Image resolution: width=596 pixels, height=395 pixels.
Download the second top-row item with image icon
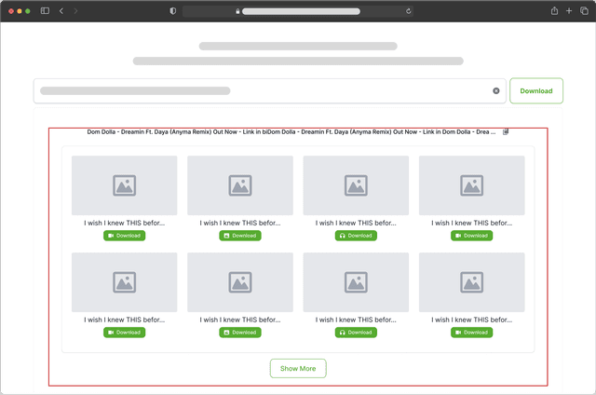tap(240, 236)
